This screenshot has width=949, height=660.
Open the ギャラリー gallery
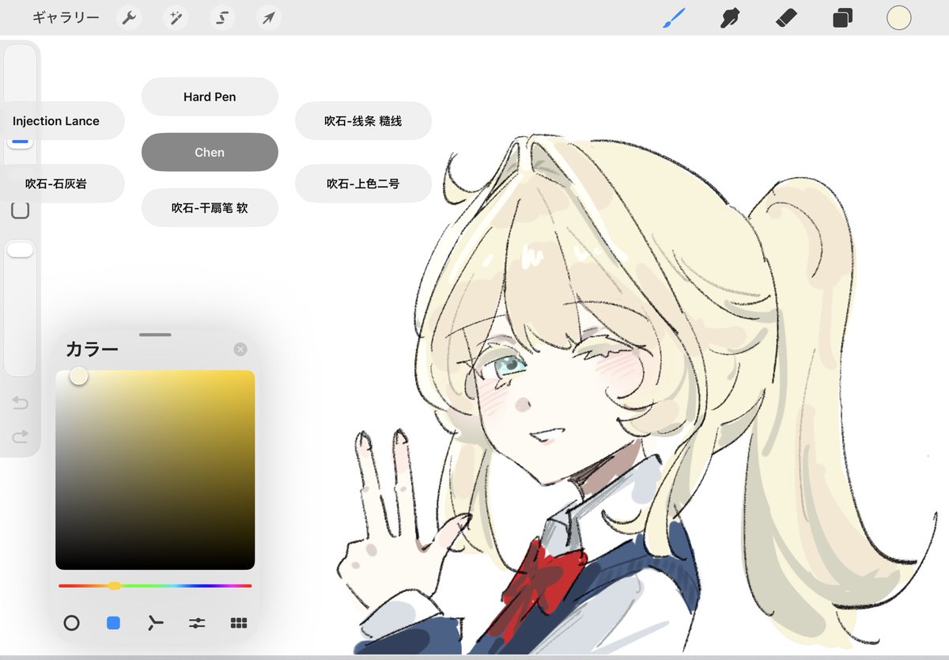[66, 17]
